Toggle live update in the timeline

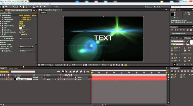63,72
